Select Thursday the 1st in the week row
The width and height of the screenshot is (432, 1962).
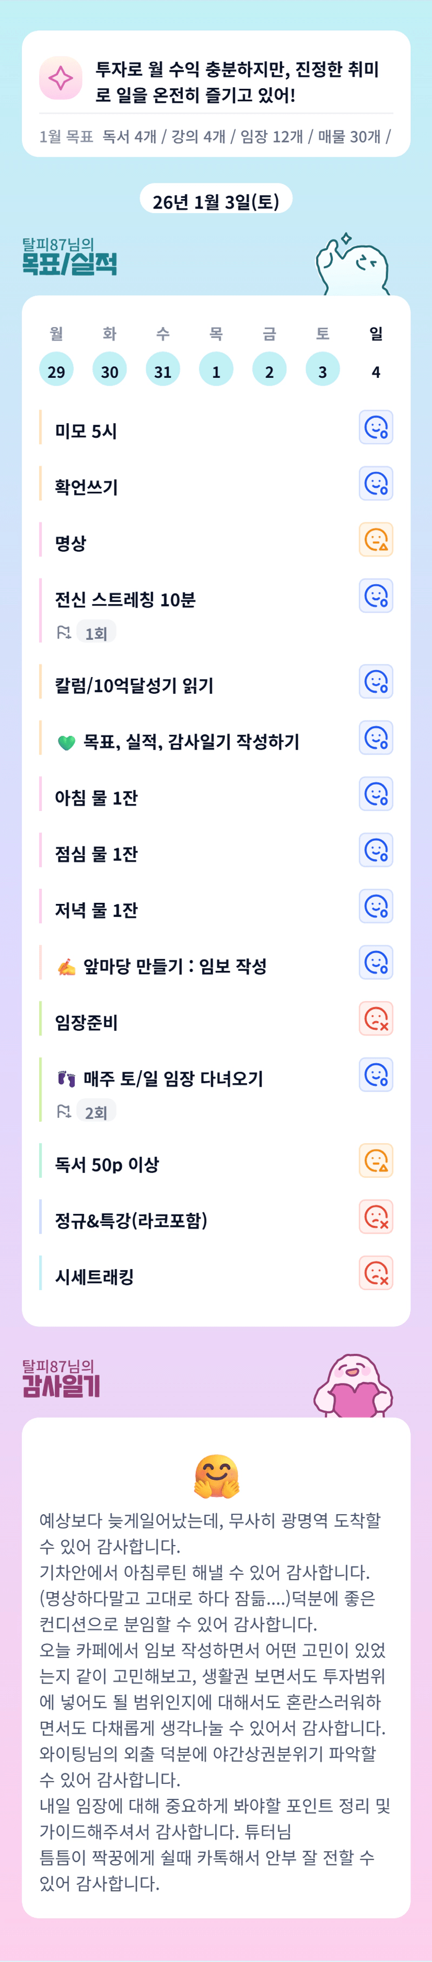point(216,370)
